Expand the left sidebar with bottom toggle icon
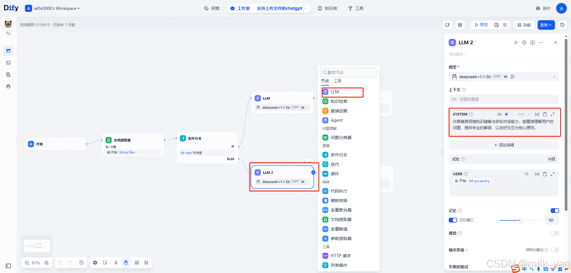The image size is (571, 273). [x=8, y=266]
